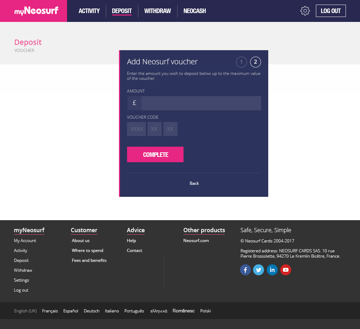Open Withdraw footer link
Viewport: 360px width, 329px height.
point(23,270)
